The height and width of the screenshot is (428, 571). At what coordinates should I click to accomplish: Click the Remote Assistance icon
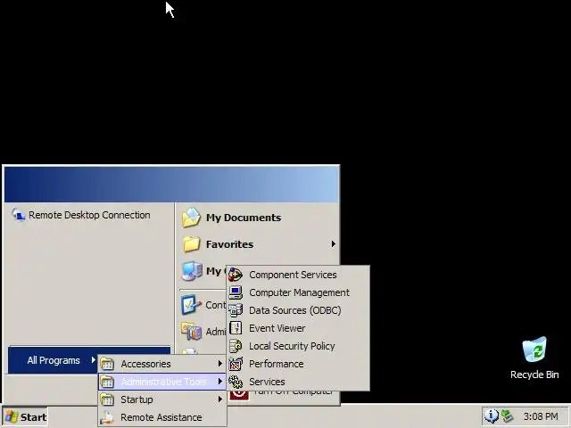tap(107, 417)
